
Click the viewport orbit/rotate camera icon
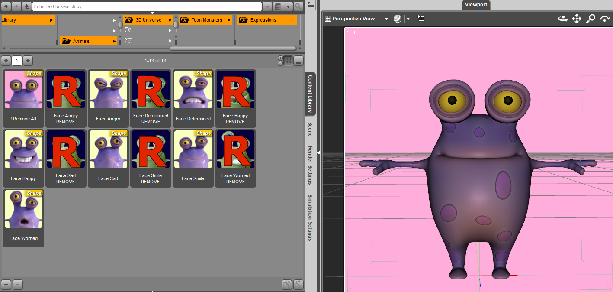pyautogui.click(x=562, y=19)
